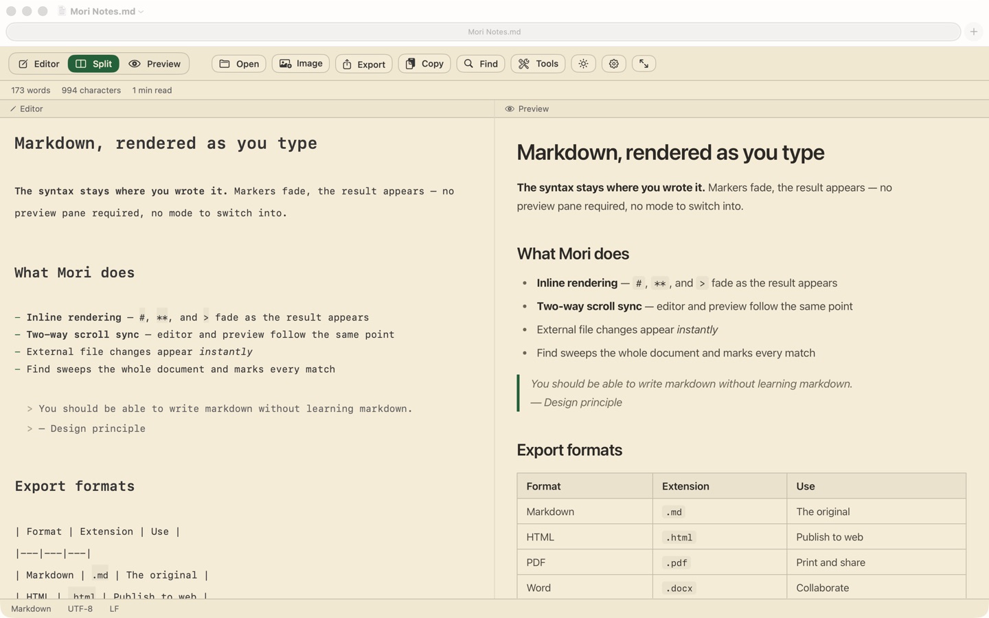The width and height of the screenshot is (989, 618).
Task: Click the Export button
Action: point(364,64)
